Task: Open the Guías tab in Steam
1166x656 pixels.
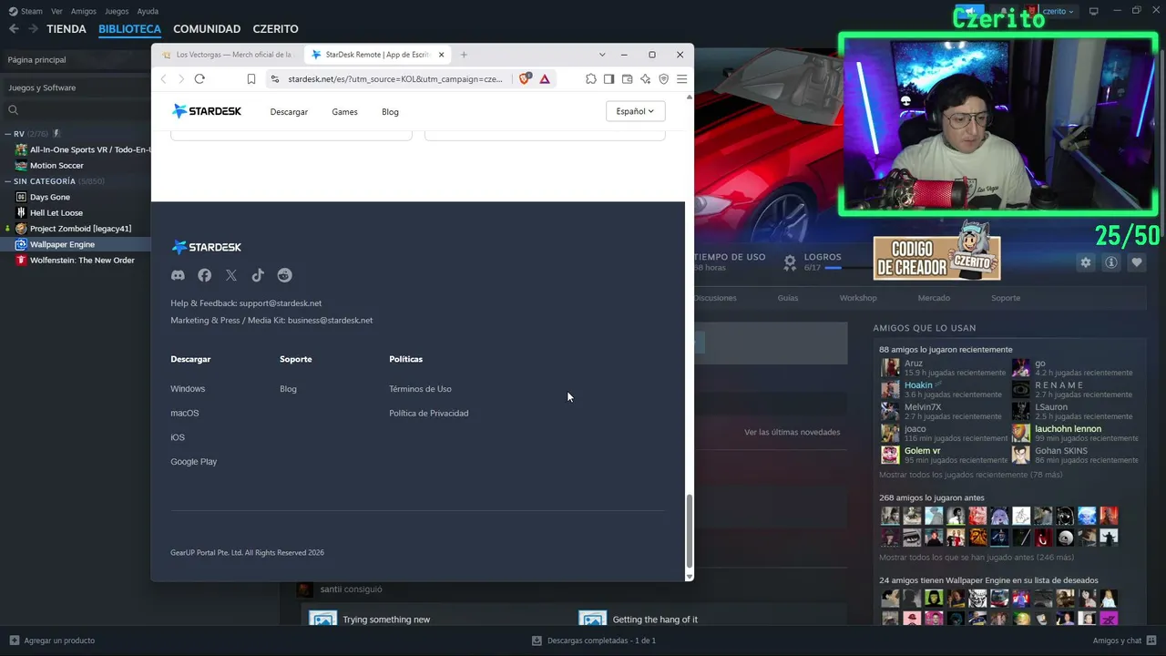Action: click(x=788, y=298)
